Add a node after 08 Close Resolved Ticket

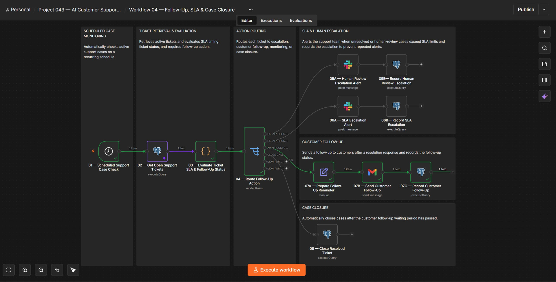pyautogui.click(x=352, y=235)
